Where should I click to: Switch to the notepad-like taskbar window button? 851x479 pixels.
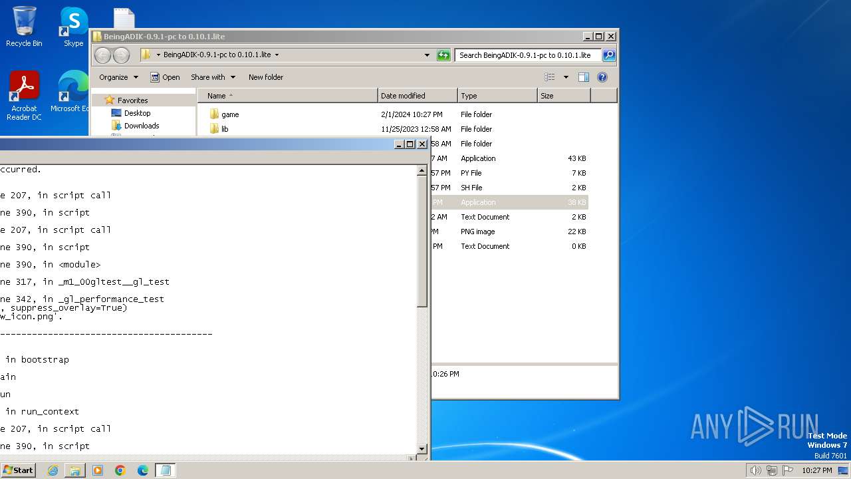[166, 470]
